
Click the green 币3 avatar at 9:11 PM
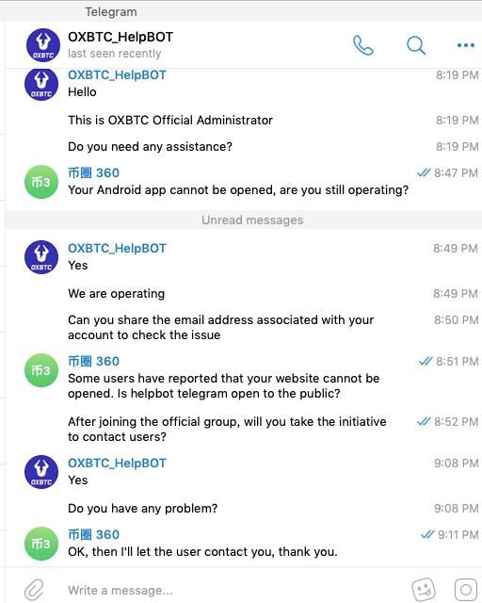click(x=41, y=544)
